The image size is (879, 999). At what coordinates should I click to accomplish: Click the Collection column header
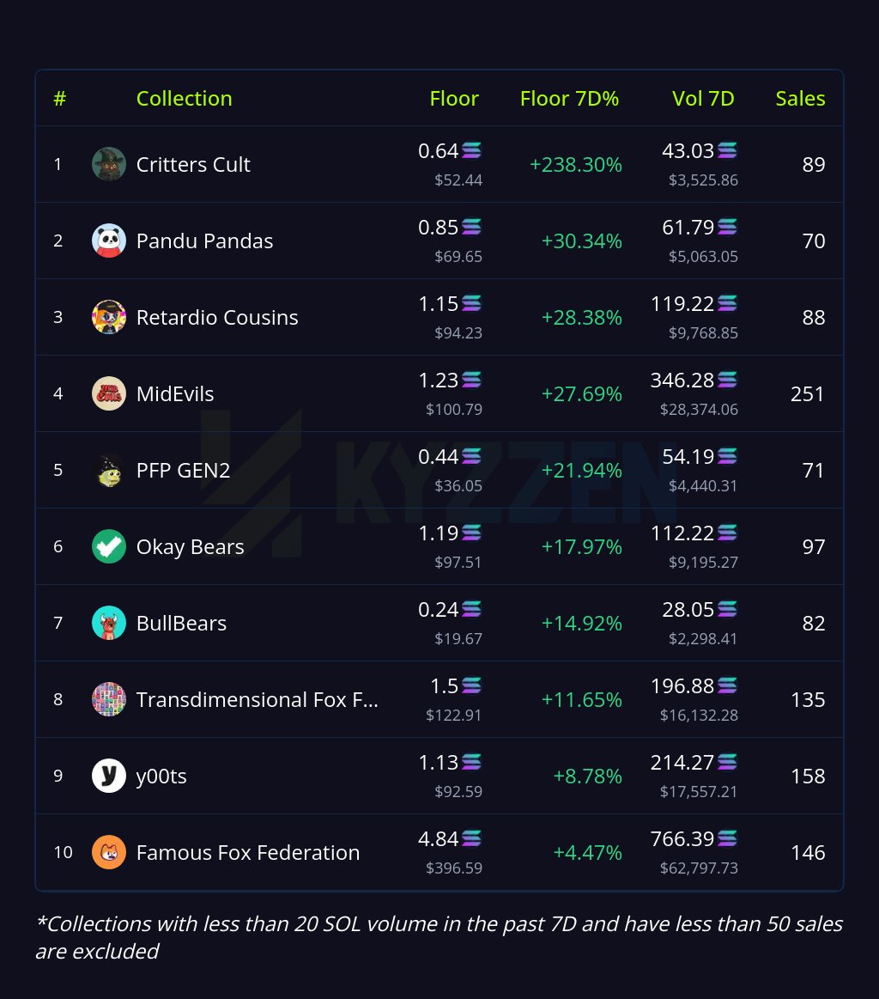click(x=184, y=98)
